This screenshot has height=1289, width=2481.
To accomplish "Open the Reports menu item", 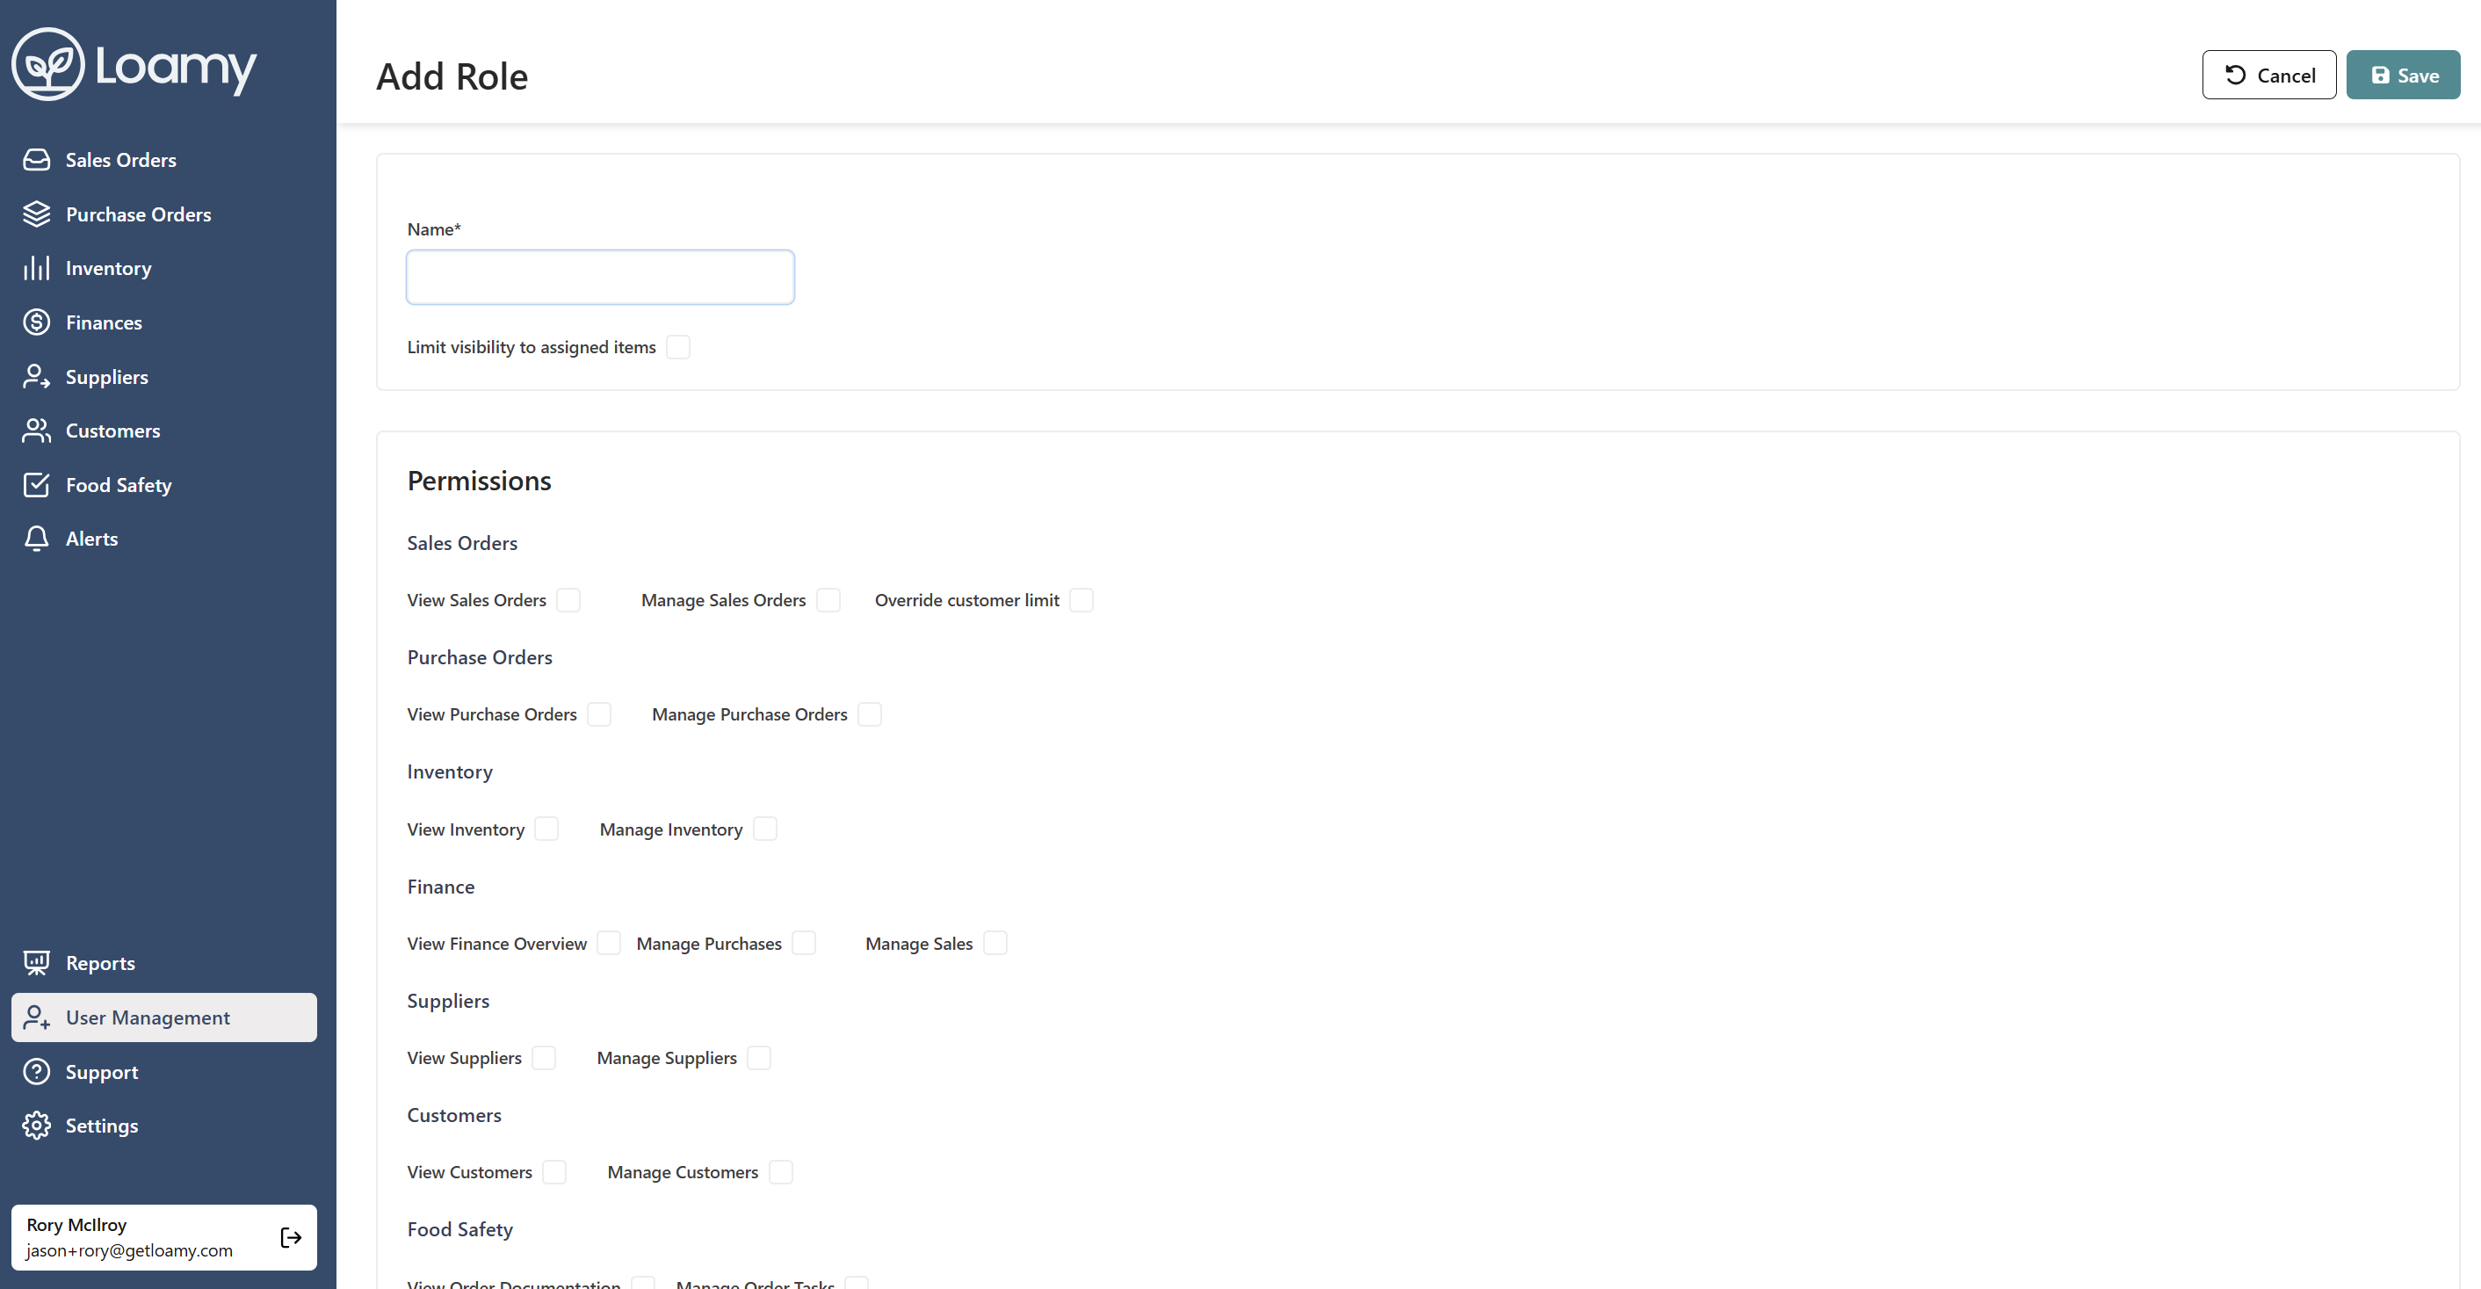I will (100, 962).
